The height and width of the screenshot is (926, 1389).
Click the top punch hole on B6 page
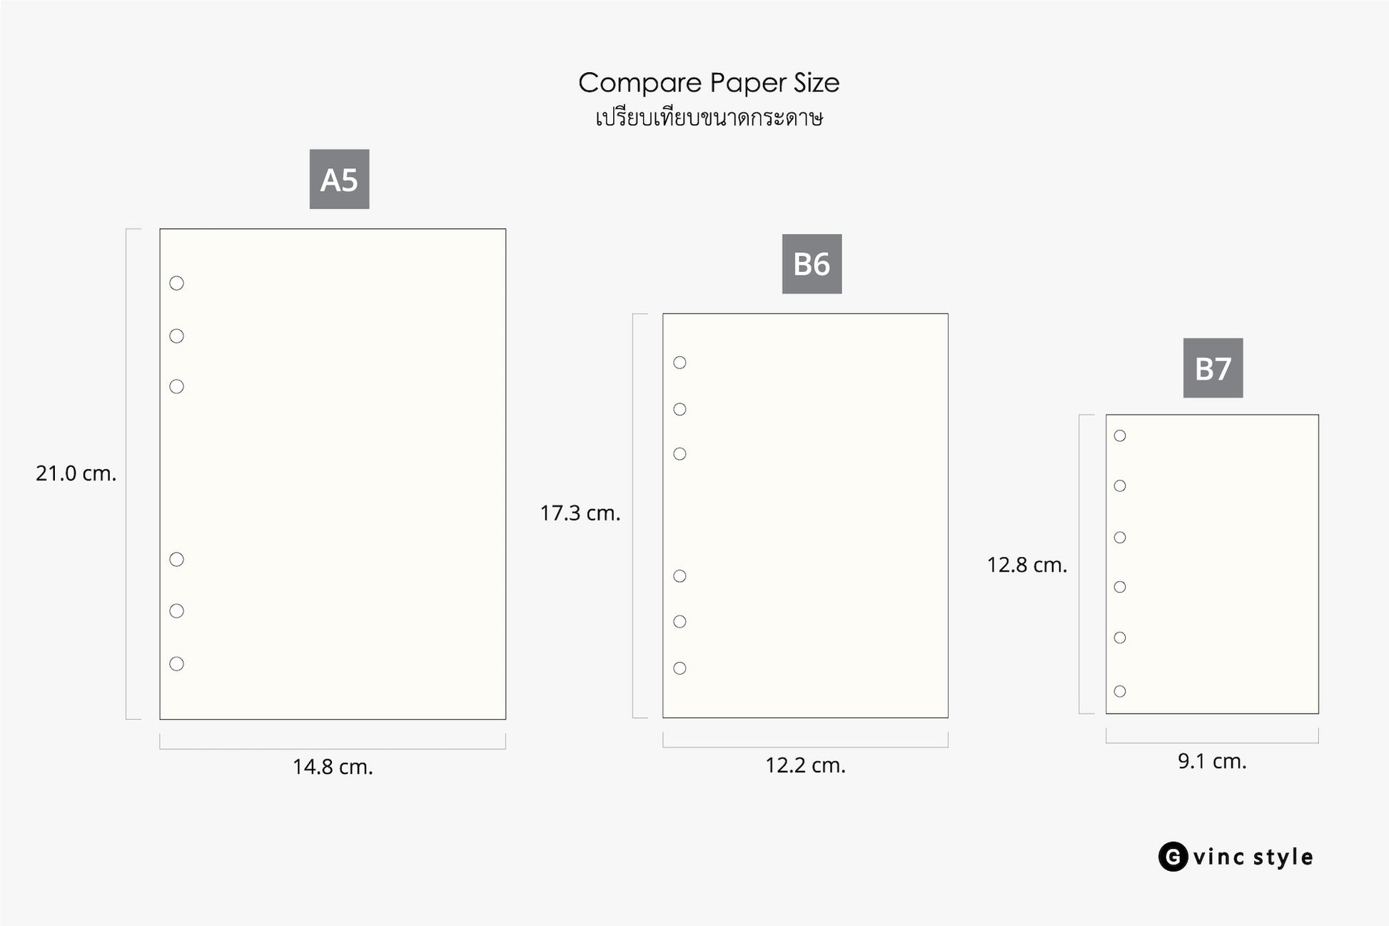pos(680,363)
